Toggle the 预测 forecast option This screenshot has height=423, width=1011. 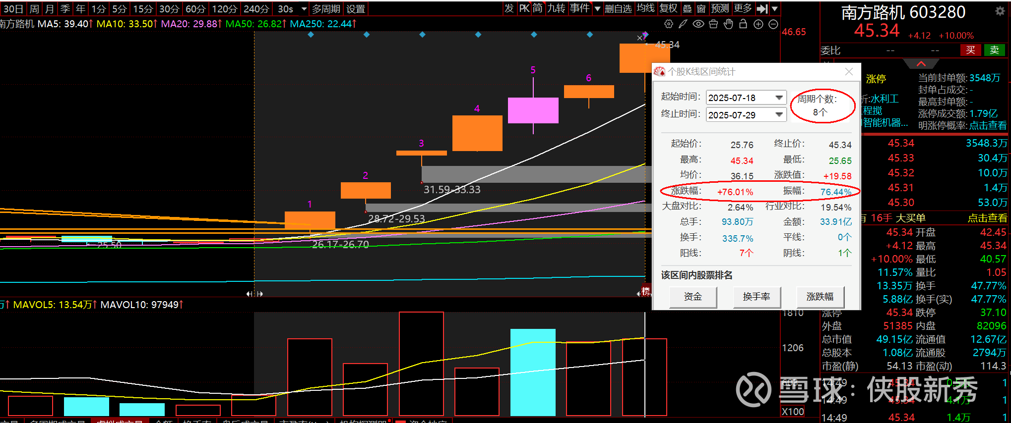(x=720, y=8)
